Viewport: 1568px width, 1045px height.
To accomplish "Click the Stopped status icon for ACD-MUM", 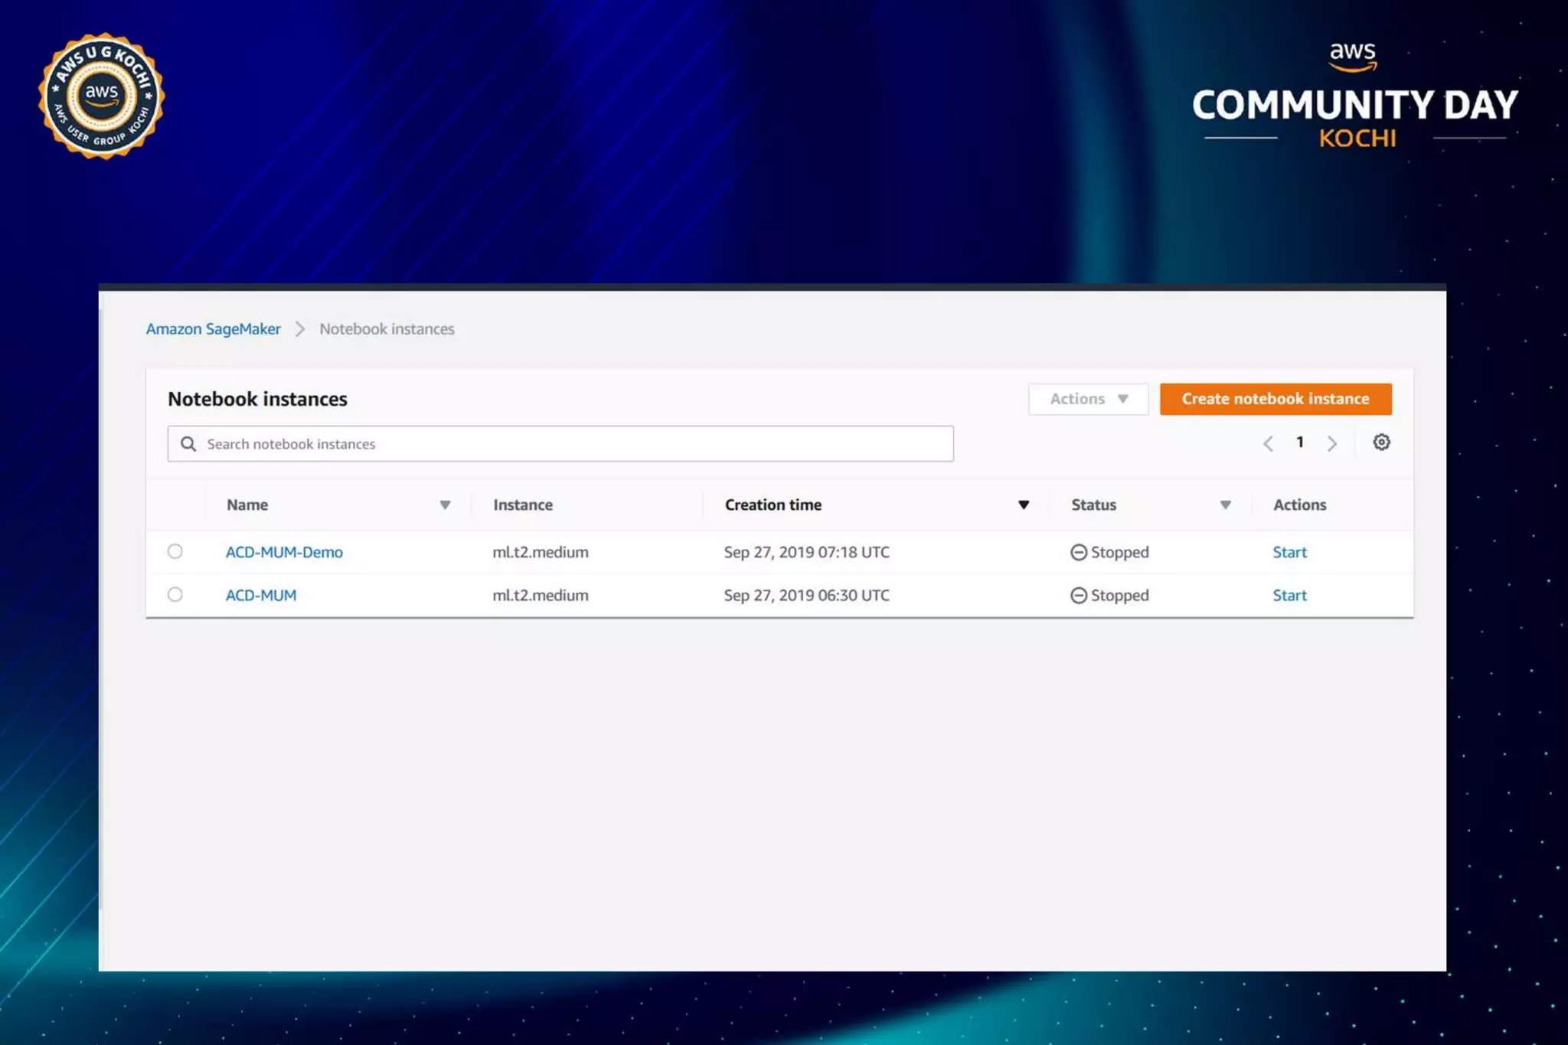I will [x=1078, y=595].
